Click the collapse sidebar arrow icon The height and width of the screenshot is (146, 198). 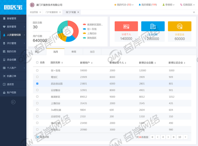(x=13, y=102)
